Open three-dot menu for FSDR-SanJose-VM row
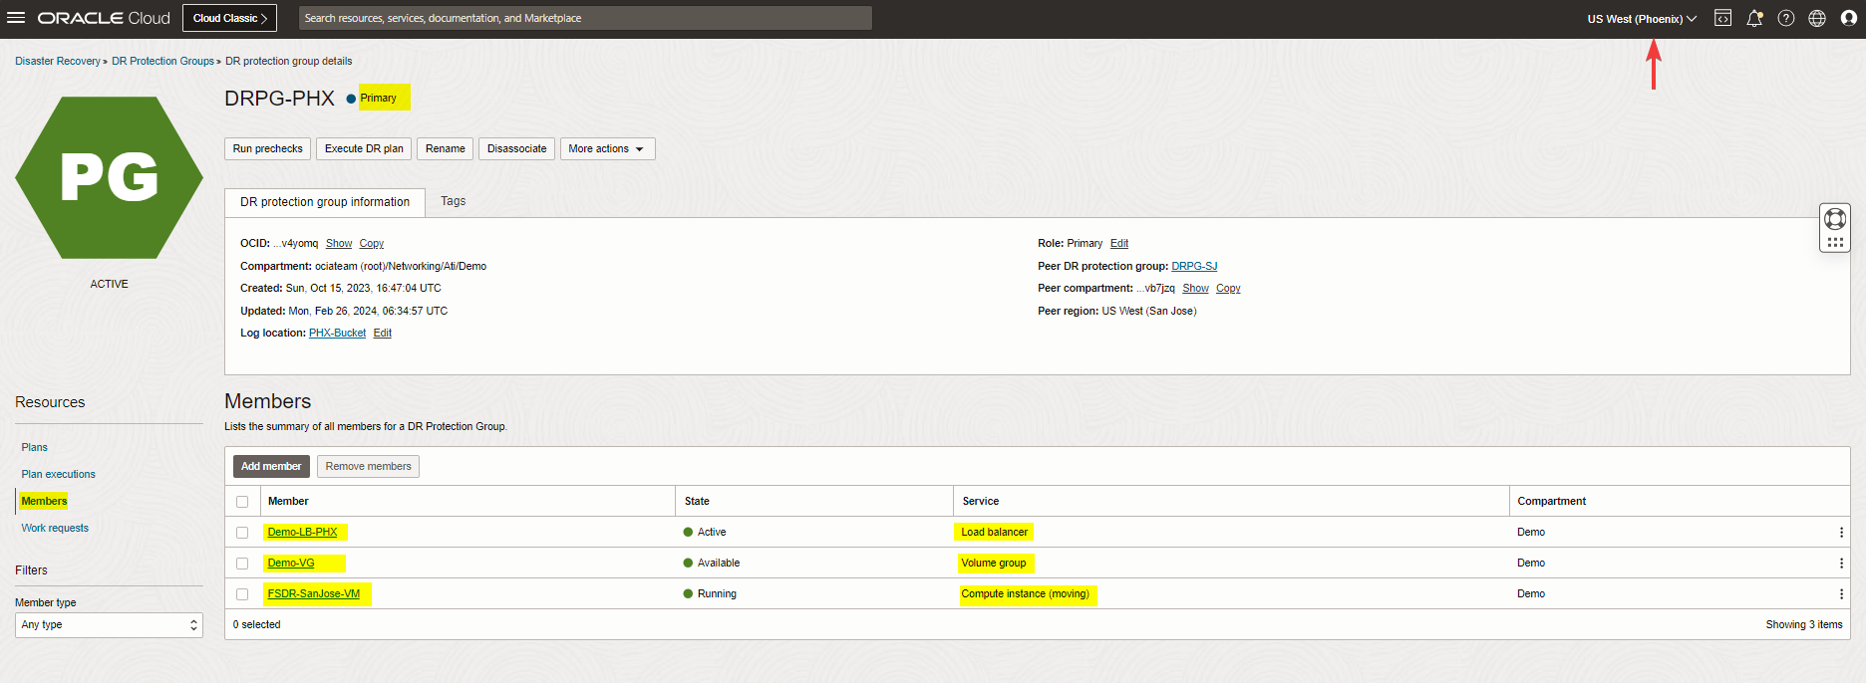Screen dimensions: 1866x683 click(1841, 594)
